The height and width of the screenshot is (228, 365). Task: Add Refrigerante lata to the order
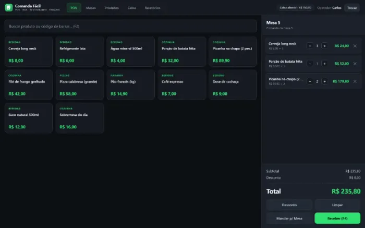[80, 52]
